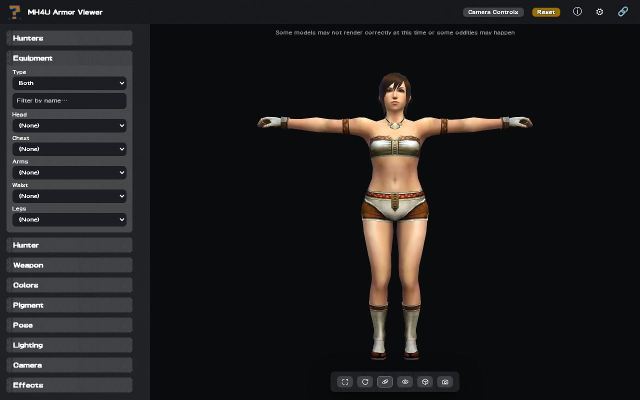Open the Chest armor dropdown
Image resolution: width=640 pixels, height=400 pixels.
coord(69,149)
